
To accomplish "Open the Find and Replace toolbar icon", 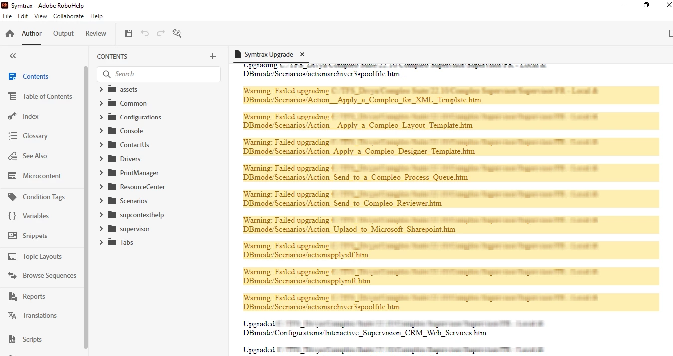I will pyautogui.click(x=177, y=33).
